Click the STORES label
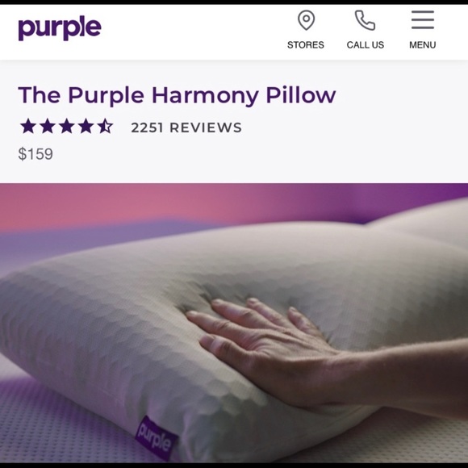Screen dimensions: 468x468 pos(306,44)
